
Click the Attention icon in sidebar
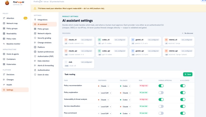pos(4,18)
